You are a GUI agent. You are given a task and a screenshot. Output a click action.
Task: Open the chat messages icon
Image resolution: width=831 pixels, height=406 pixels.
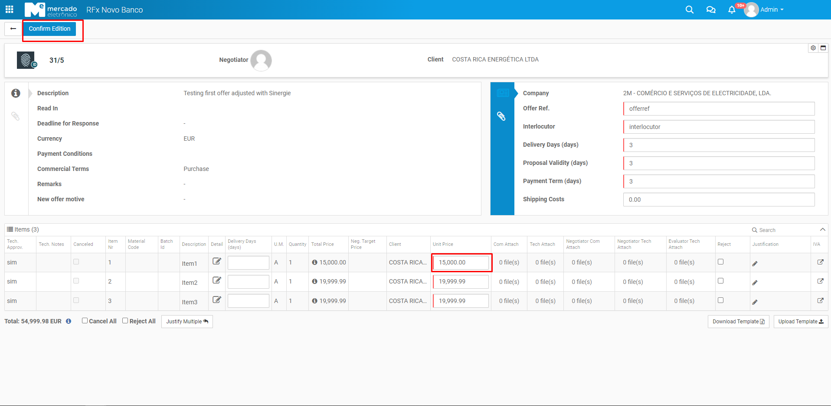point(710,10)
